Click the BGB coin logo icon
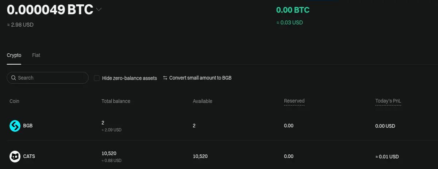This screenshot has height=169, width=438. (x=15, y=126)
